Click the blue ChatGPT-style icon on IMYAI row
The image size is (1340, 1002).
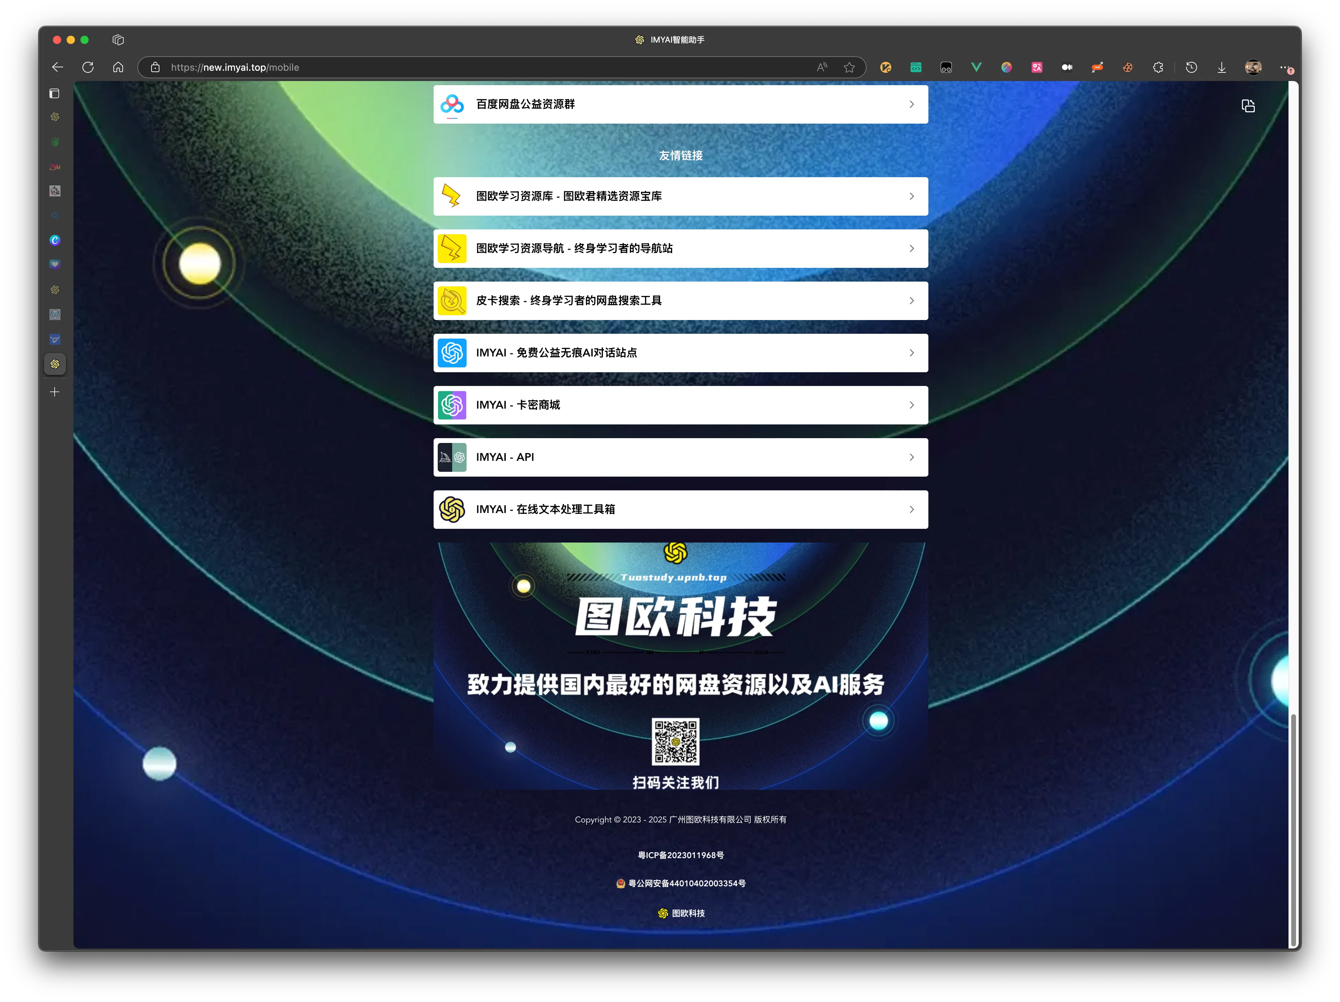452,353
